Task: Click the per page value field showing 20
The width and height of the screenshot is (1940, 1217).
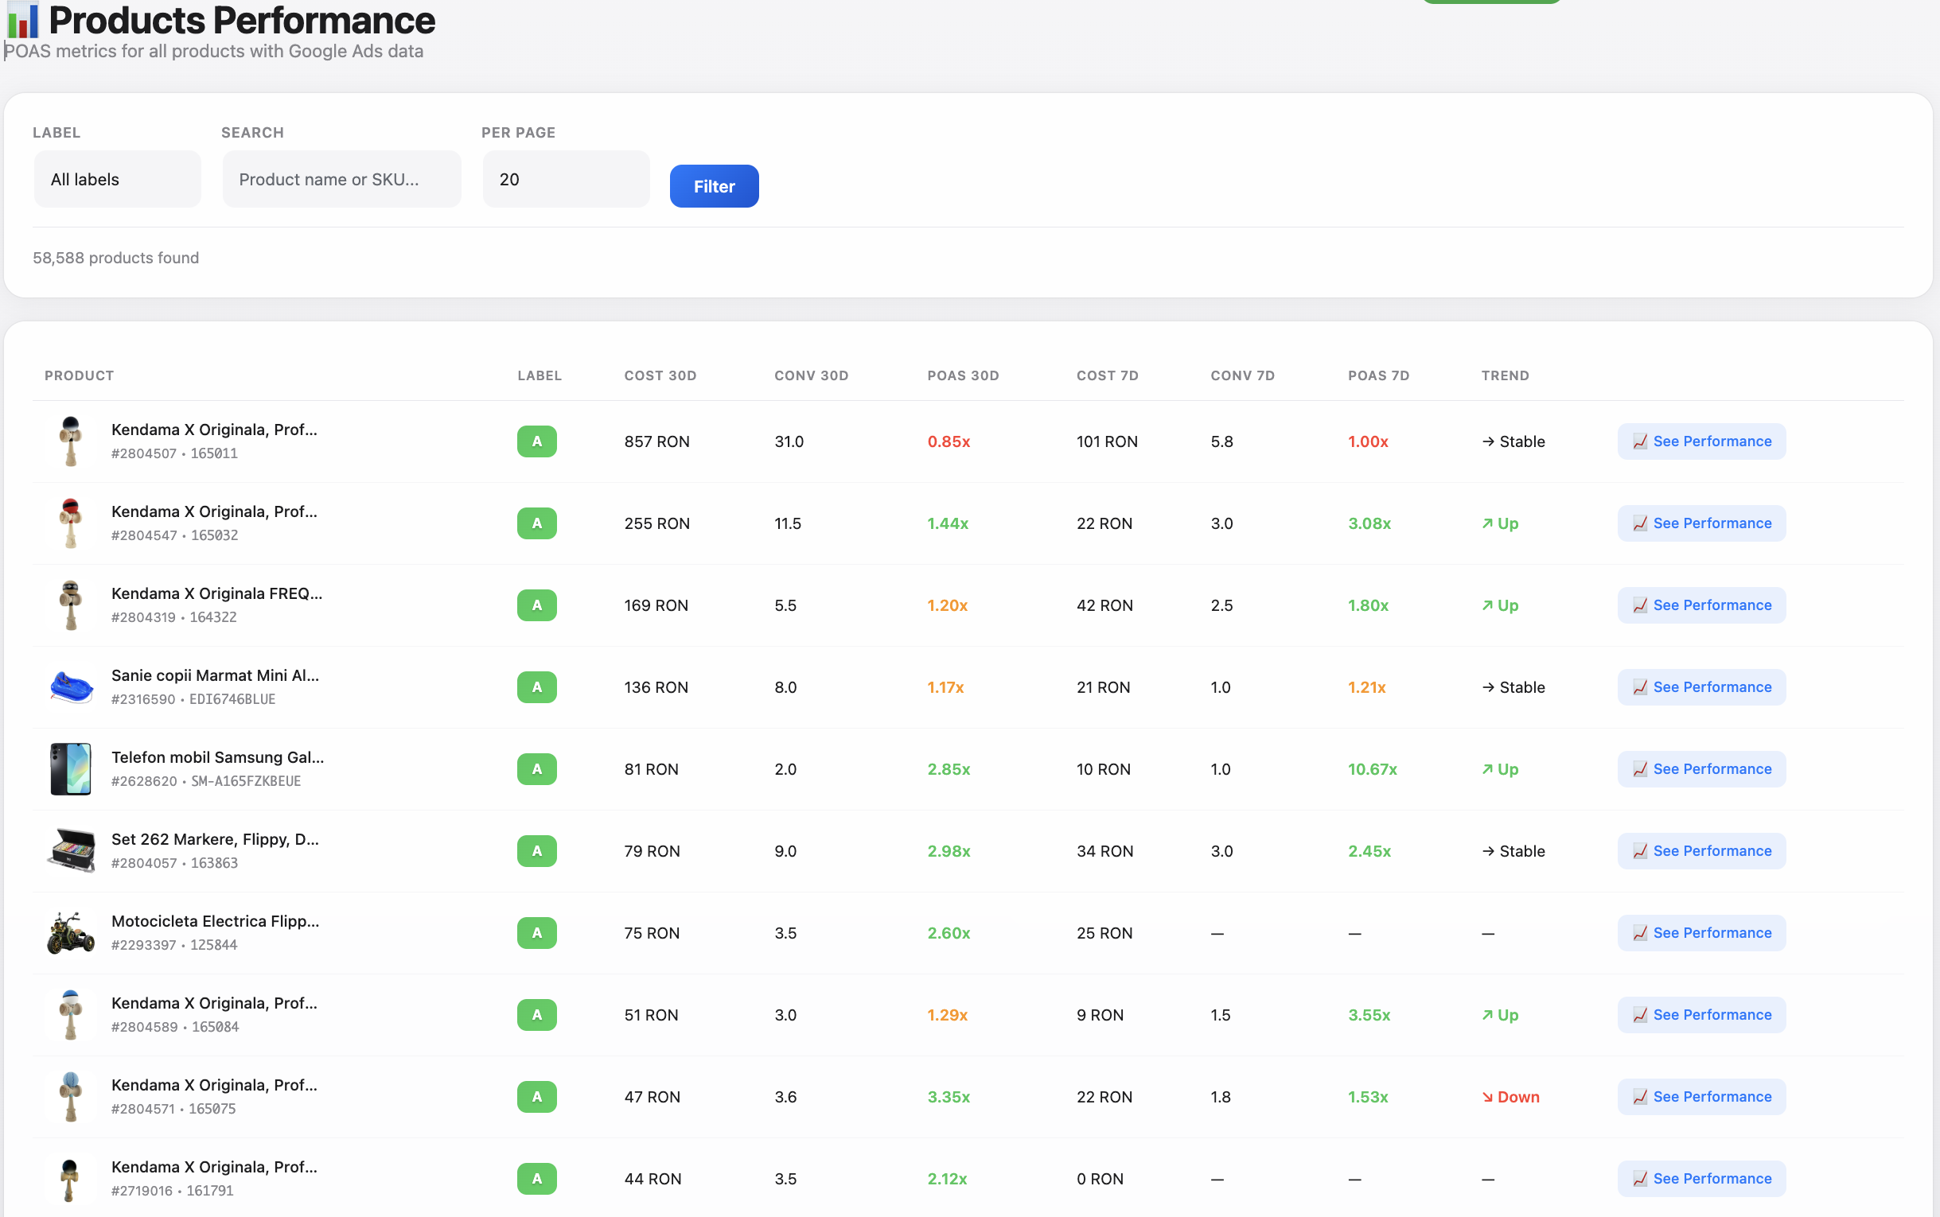Action: (565, 179)
